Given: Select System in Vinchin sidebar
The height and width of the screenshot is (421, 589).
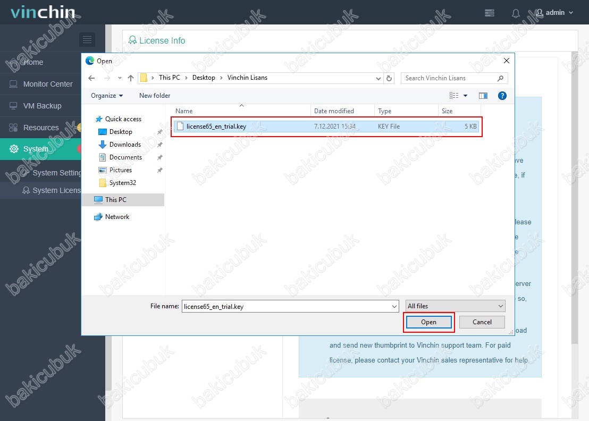Looking at the screenshot, I should [x=40, y=149].
